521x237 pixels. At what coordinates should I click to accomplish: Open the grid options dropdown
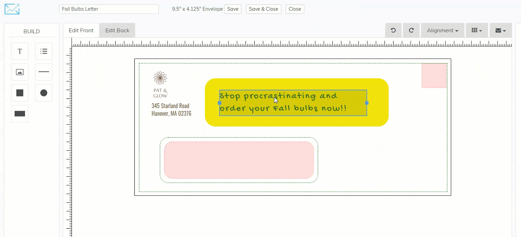[477, 30]
